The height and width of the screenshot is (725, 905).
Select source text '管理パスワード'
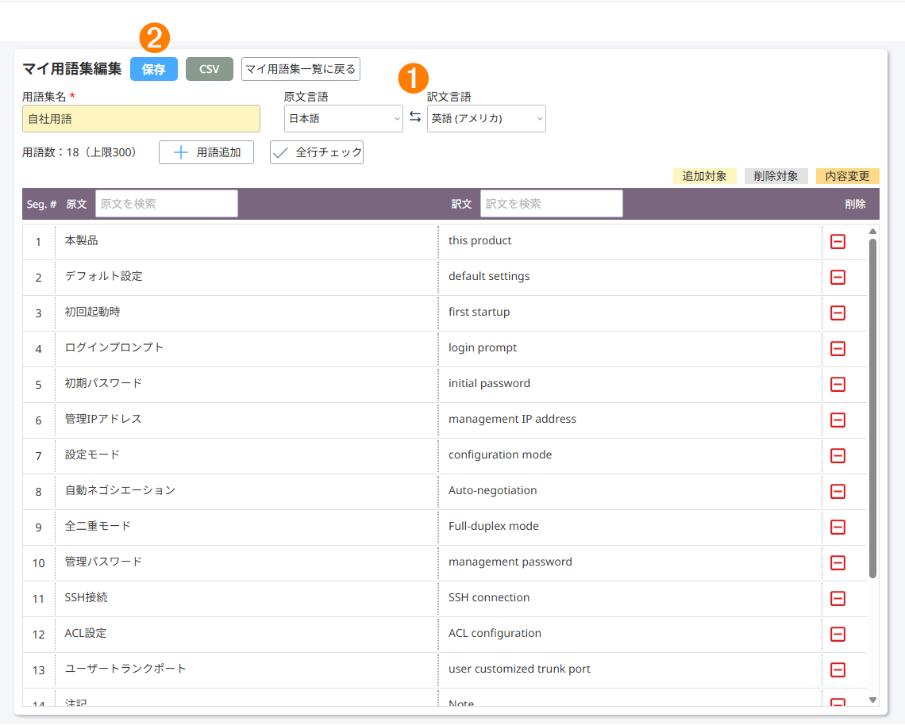click(x=103, y=562)
